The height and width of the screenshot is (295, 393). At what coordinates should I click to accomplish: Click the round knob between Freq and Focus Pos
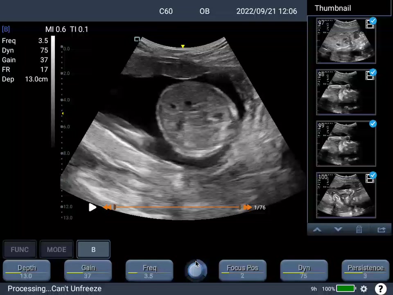[196, 271]
